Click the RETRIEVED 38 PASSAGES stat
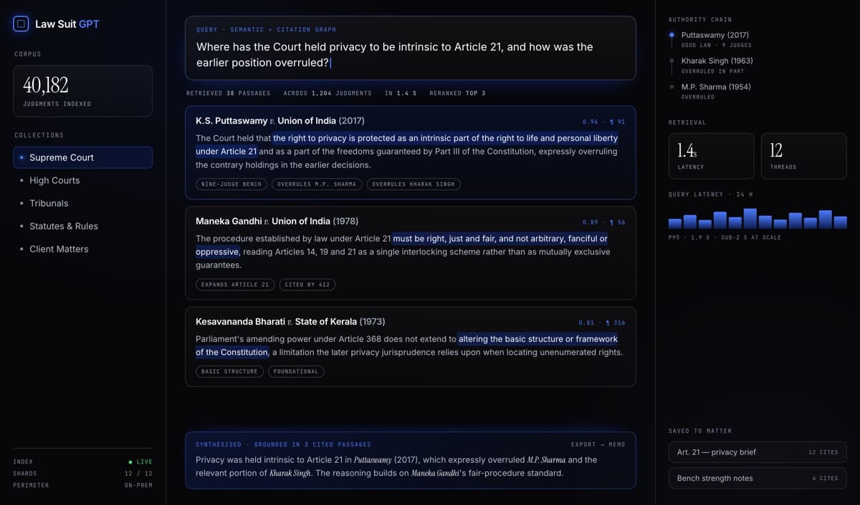The height and width of the screenshot is (505, 860). click(x=228, y=93)
